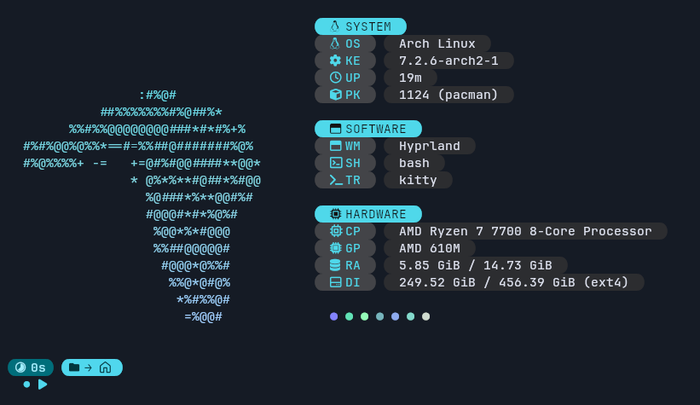Screen dimensions: 700x405
Task: Click the window icon in SOFTWARE header
Action: pyautogui.click(x=335, y=129)
